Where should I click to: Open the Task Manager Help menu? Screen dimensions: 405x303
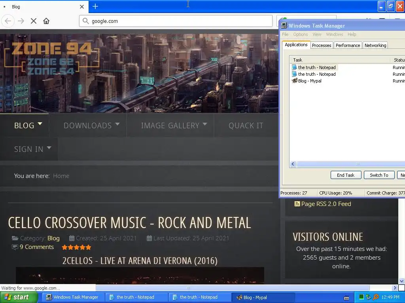click(x=352, y=34)
